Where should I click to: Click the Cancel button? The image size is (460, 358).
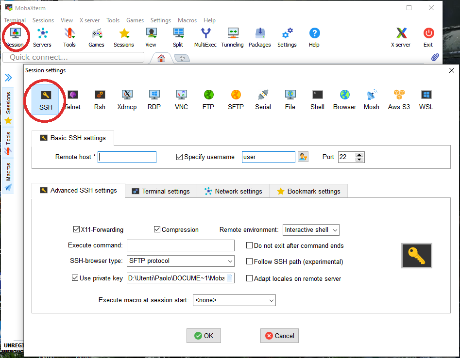point(279,336)
